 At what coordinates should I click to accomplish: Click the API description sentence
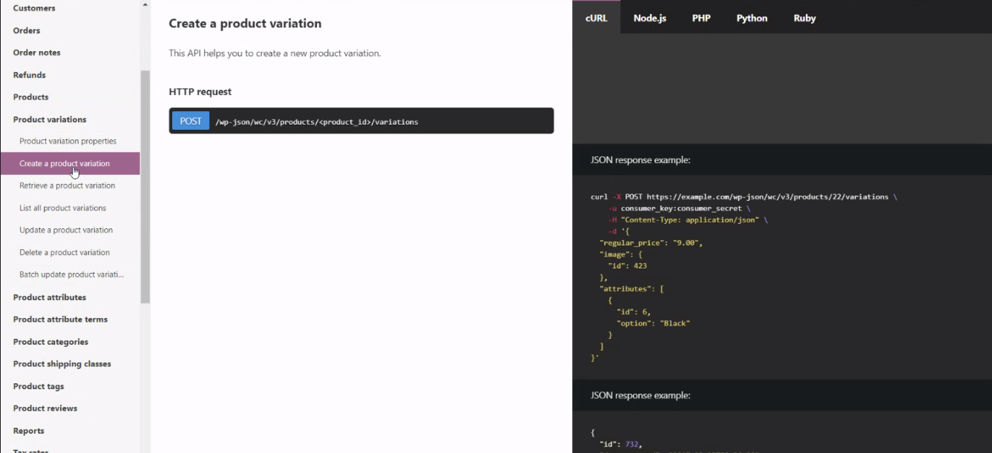click(275, 53)
